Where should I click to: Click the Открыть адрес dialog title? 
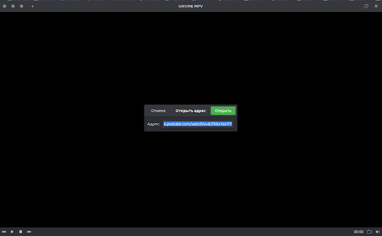click(x=190, y=111)
